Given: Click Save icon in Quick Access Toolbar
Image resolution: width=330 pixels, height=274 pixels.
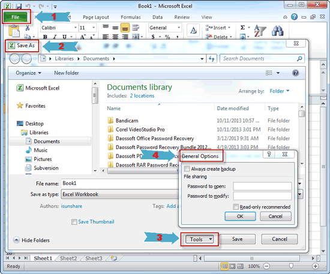Looking at the screenshot, I should point(19,7).
